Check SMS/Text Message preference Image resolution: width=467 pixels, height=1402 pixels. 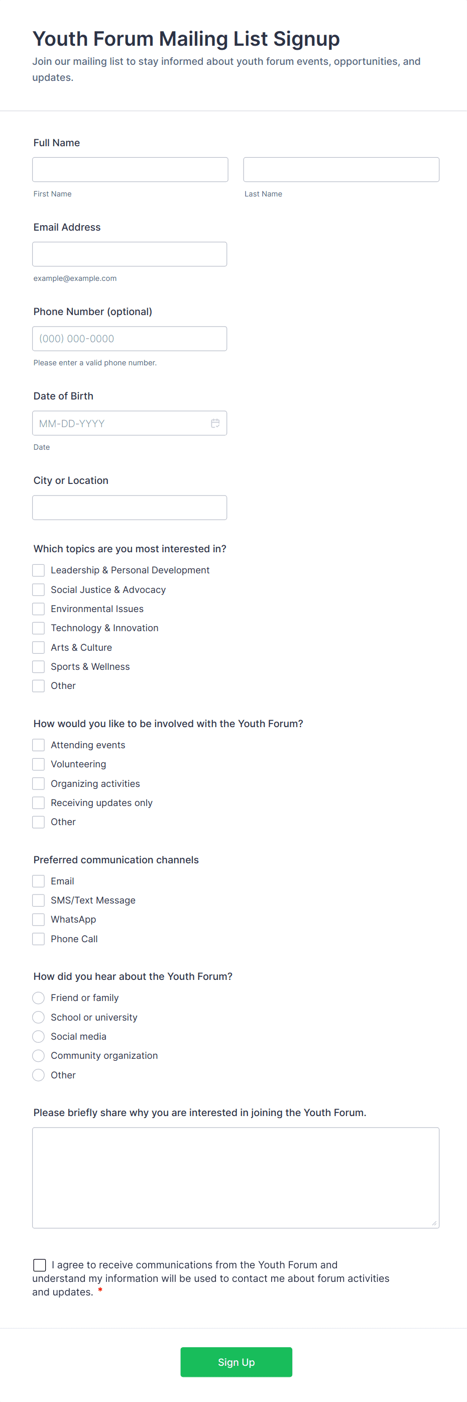tap(38, 899)
